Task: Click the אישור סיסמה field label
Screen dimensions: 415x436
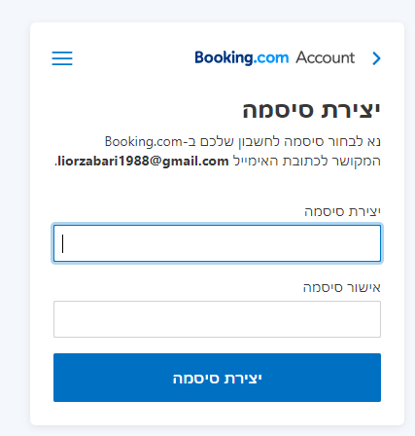Action: point(342,287)
